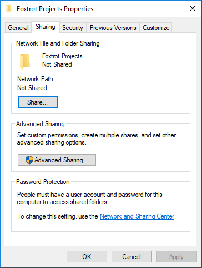Open the Security tab
The height and width of the screenshot is (268, 202).
(x=73, y=28)
